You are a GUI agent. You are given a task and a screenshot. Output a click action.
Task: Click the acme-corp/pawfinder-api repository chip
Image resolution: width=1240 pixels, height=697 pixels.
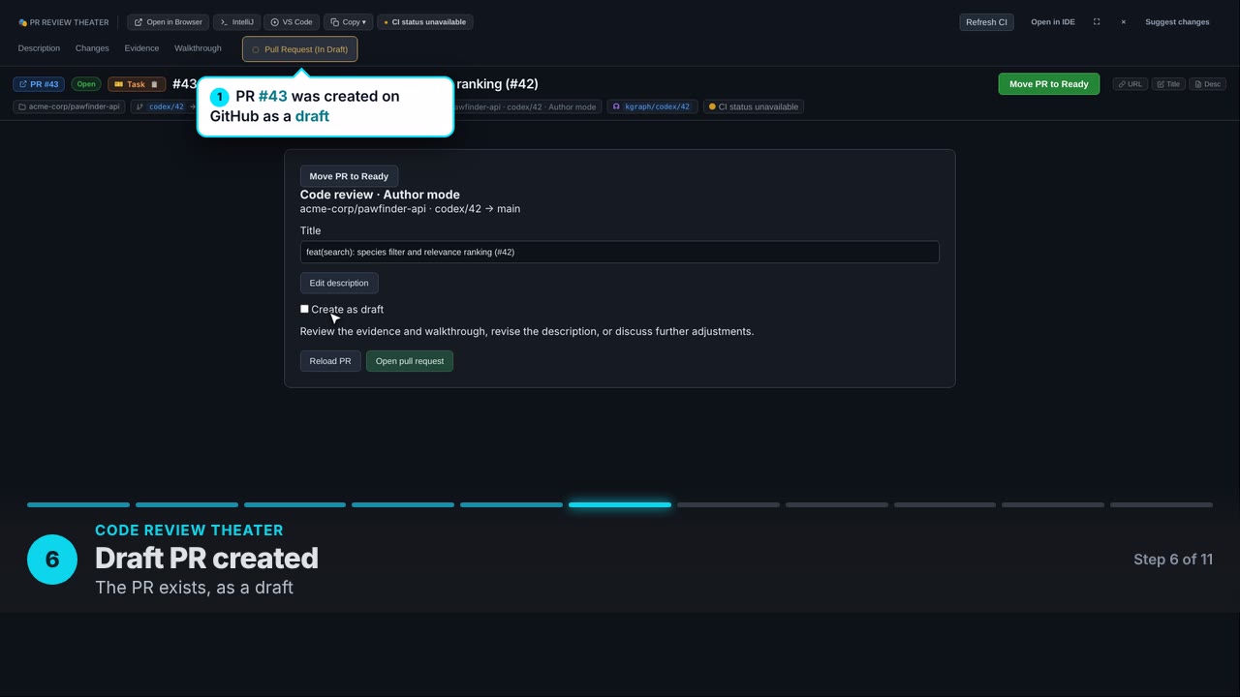[x=69, y=106]
